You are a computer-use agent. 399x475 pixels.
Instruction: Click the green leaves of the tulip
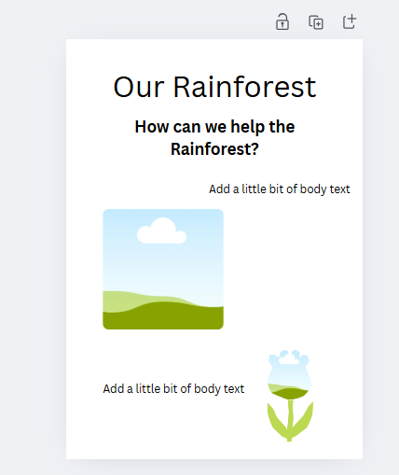coord(290,422)
